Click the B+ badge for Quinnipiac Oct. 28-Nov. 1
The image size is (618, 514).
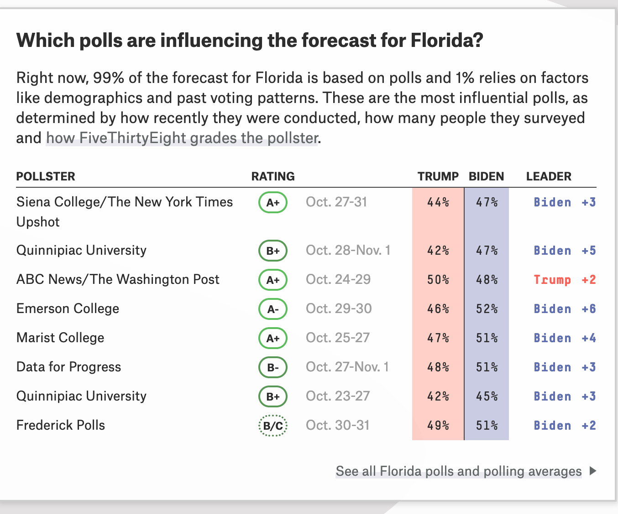pyautogui.click(x=273, y=251)
